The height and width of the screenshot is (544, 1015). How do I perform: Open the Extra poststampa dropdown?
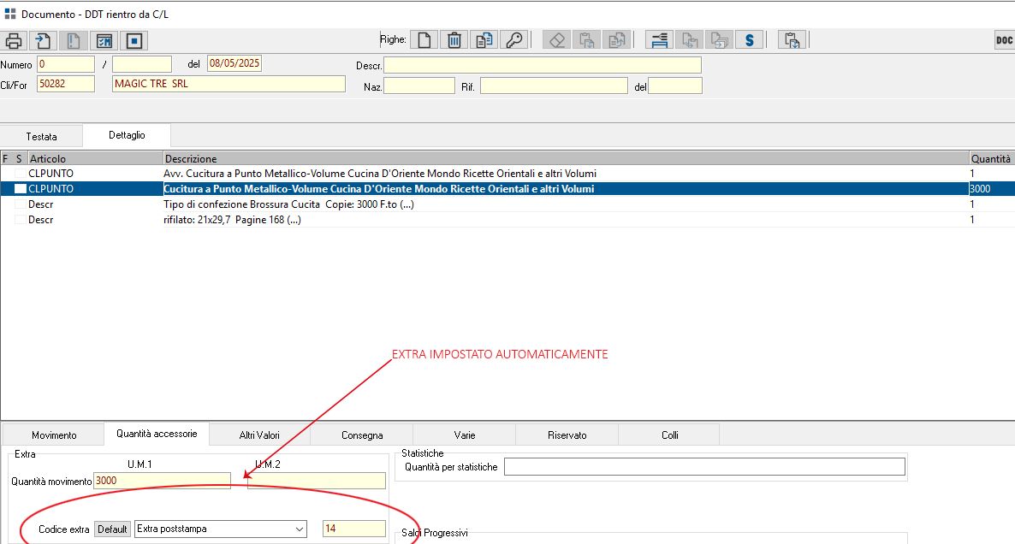(300, 529)
